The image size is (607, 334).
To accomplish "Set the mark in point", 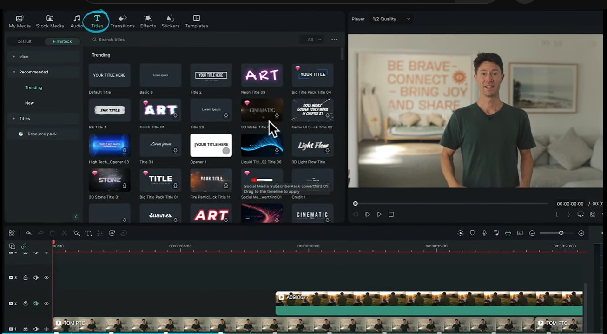I will click(x=557, y=214).
